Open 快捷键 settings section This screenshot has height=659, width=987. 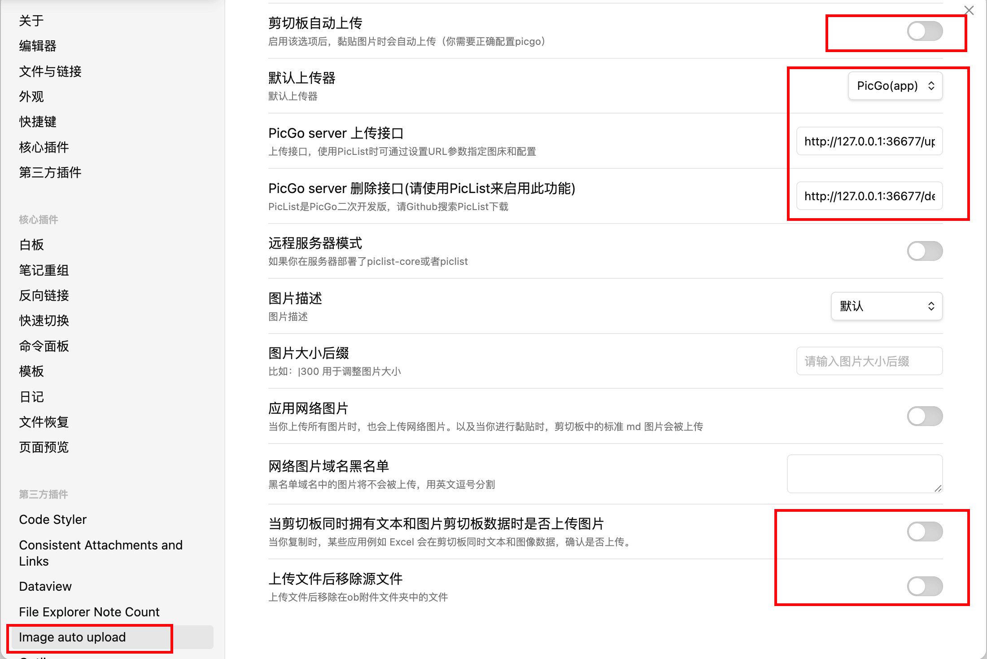38,122
